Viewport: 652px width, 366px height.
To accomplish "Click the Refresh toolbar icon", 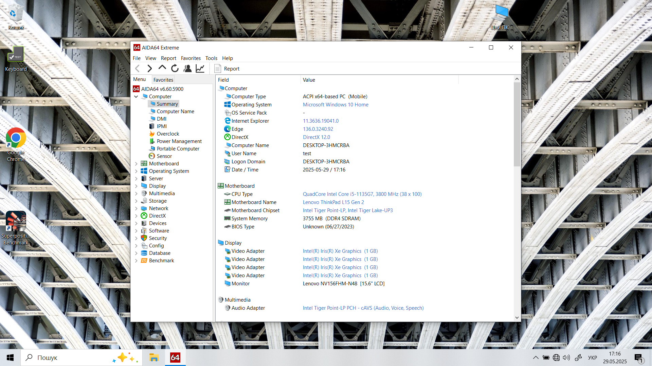I will [175, 68].
